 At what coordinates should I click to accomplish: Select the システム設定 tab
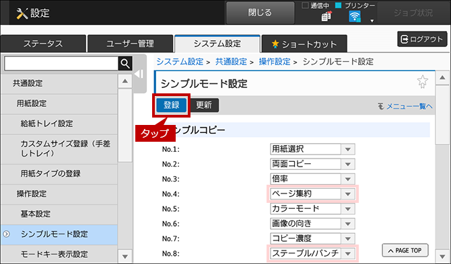[217, 44]
